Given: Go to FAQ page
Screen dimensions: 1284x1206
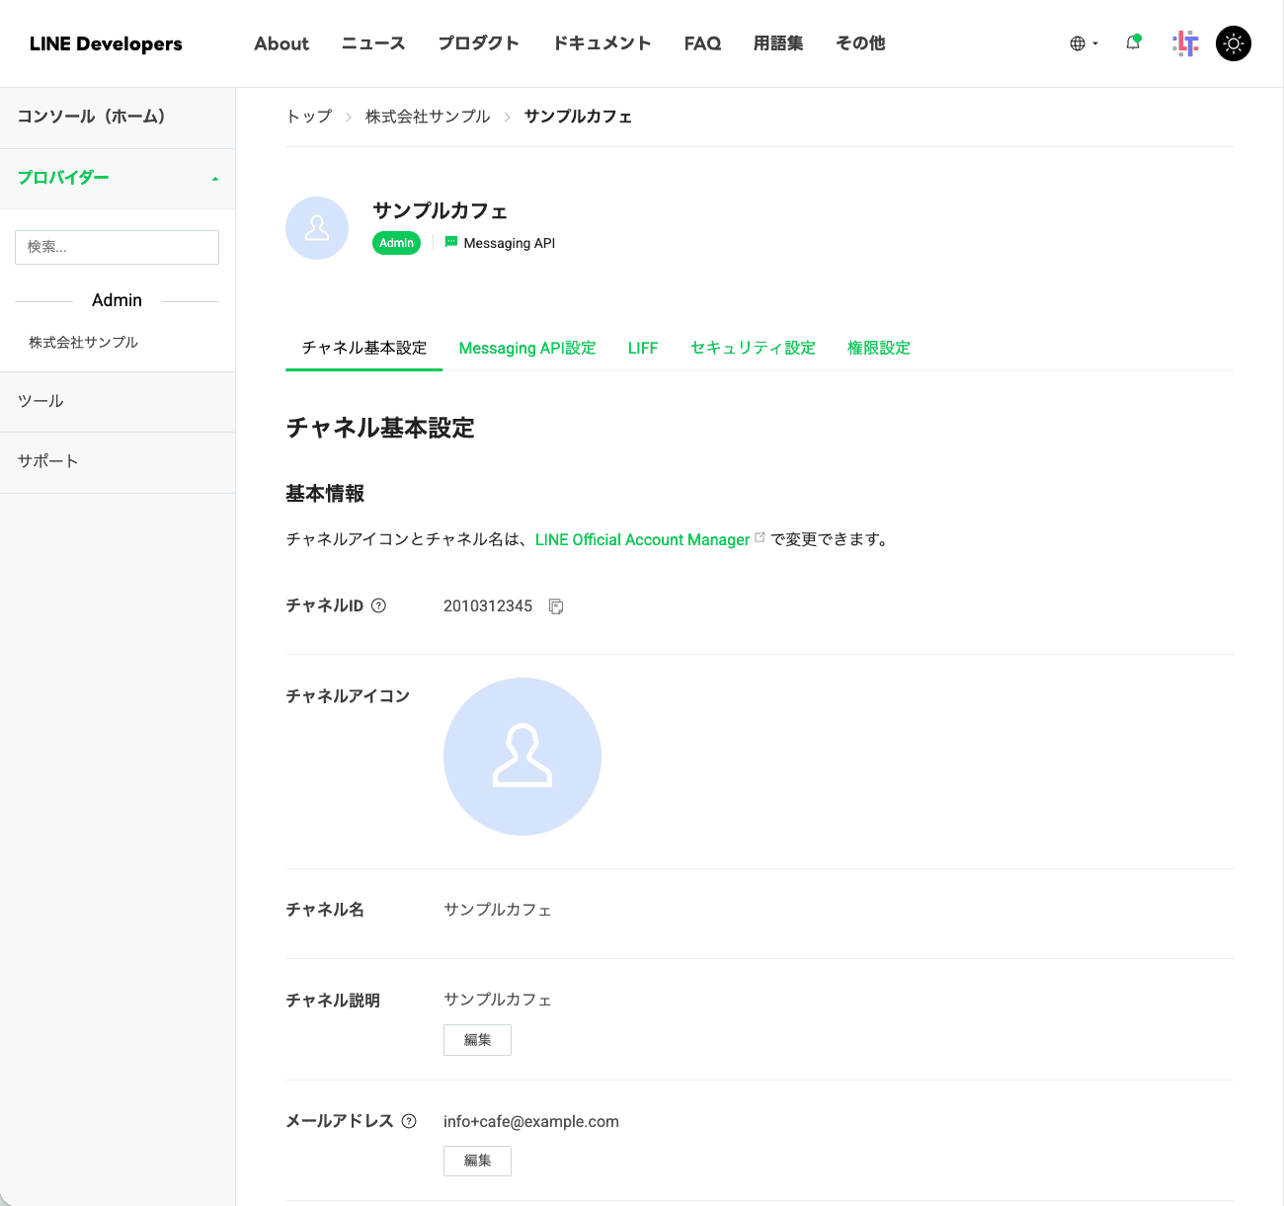Looking at the screenshot, I should click(x=702, y=43).
